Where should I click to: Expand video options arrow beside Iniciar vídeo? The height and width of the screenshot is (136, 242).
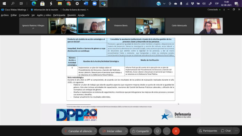126,131
